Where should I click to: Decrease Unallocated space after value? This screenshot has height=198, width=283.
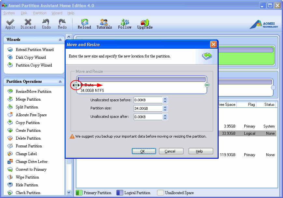(x=165, y=118)
